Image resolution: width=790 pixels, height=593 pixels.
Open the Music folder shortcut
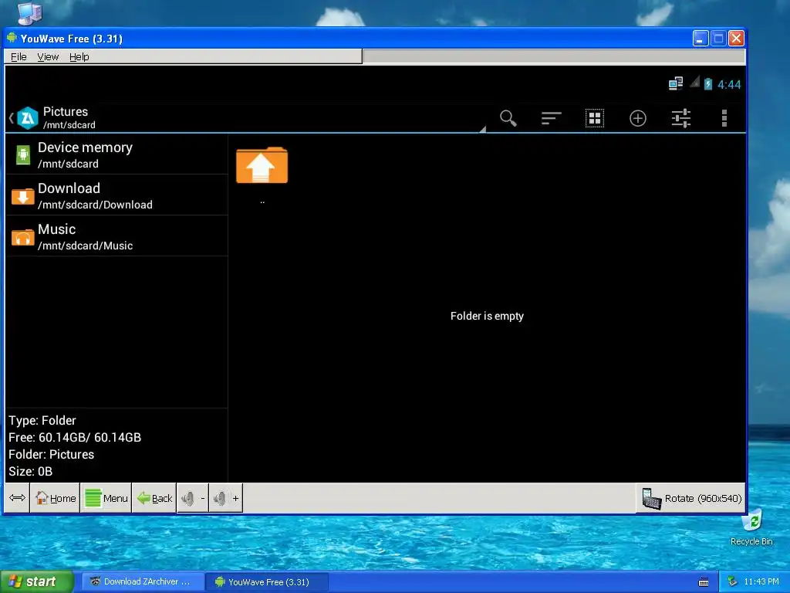tap(117, 236)
